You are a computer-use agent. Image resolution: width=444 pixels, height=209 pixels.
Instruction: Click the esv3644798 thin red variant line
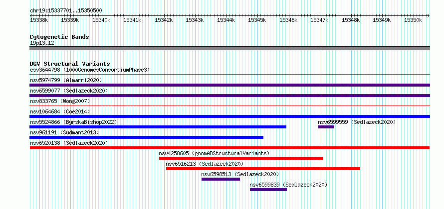pos(229,75)
